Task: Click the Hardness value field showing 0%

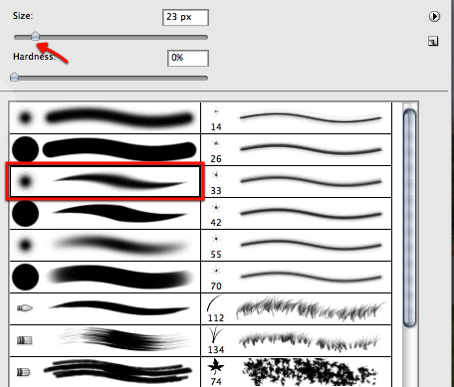Action: [x=188, y=58]
